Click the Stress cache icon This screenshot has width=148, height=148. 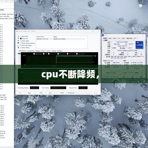point(18,41)
